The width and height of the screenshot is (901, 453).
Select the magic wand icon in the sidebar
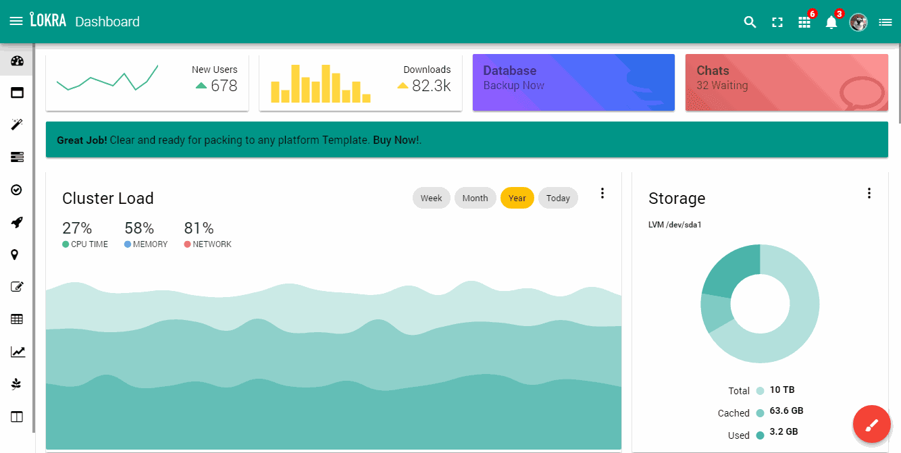click(17, 124)
